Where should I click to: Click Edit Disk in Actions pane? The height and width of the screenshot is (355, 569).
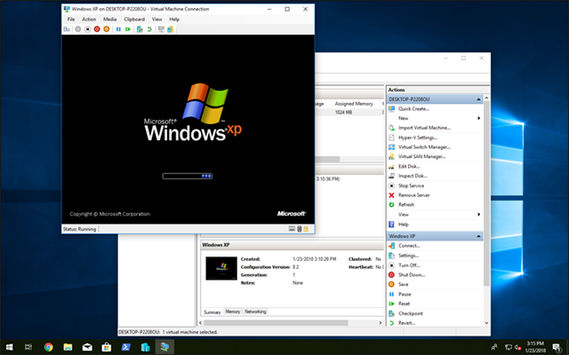tap(409, 167)
